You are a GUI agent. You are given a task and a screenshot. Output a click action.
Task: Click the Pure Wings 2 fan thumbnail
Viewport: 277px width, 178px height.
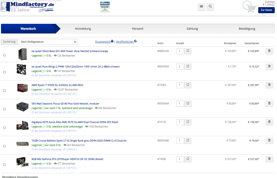(x=21, y=69)
